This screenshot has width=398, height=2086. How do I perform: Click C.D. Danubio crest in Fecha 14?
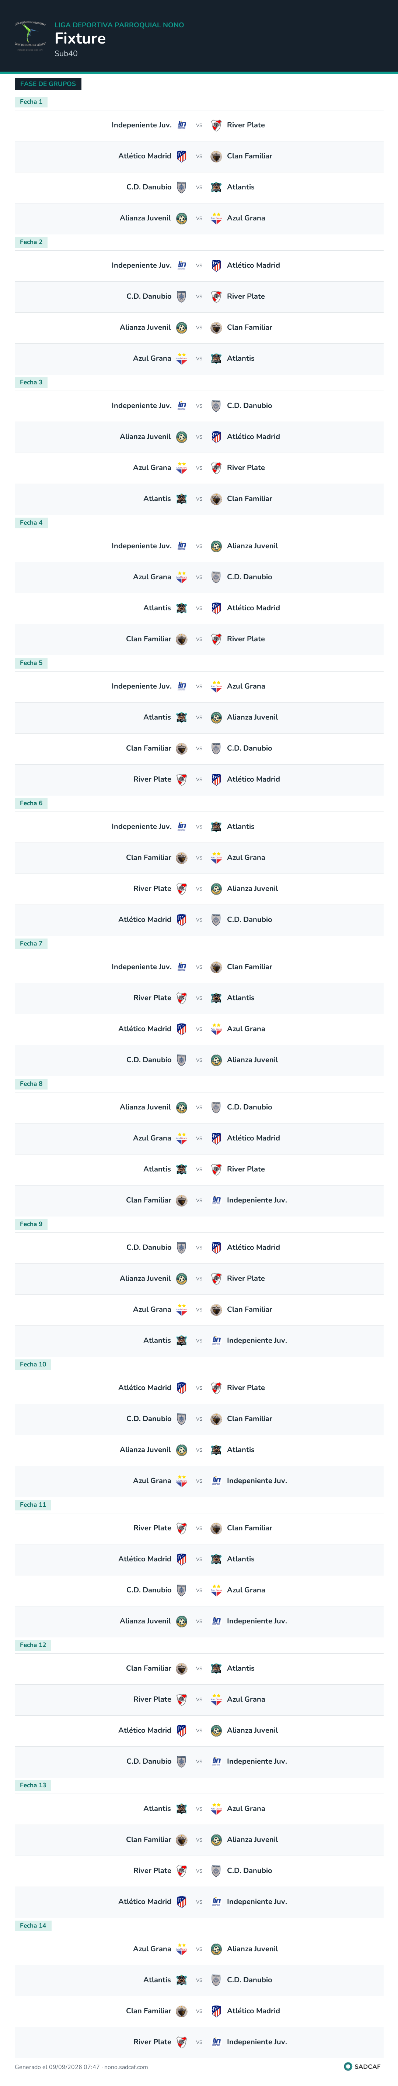coord(216,1980)
